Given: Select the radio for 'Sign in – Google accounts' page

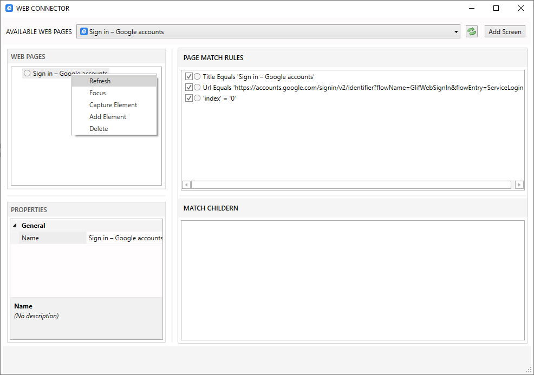Looking at the screenshot, I should (x=27, y=73).
